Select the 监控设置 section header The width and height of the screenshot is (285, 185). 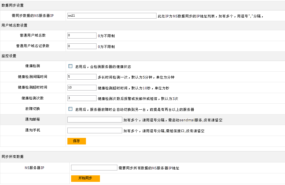point(9,56)
